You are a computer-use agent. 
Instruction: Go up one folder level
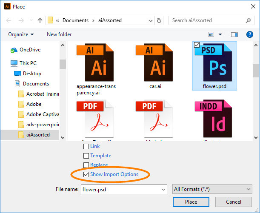pos(40,20)
